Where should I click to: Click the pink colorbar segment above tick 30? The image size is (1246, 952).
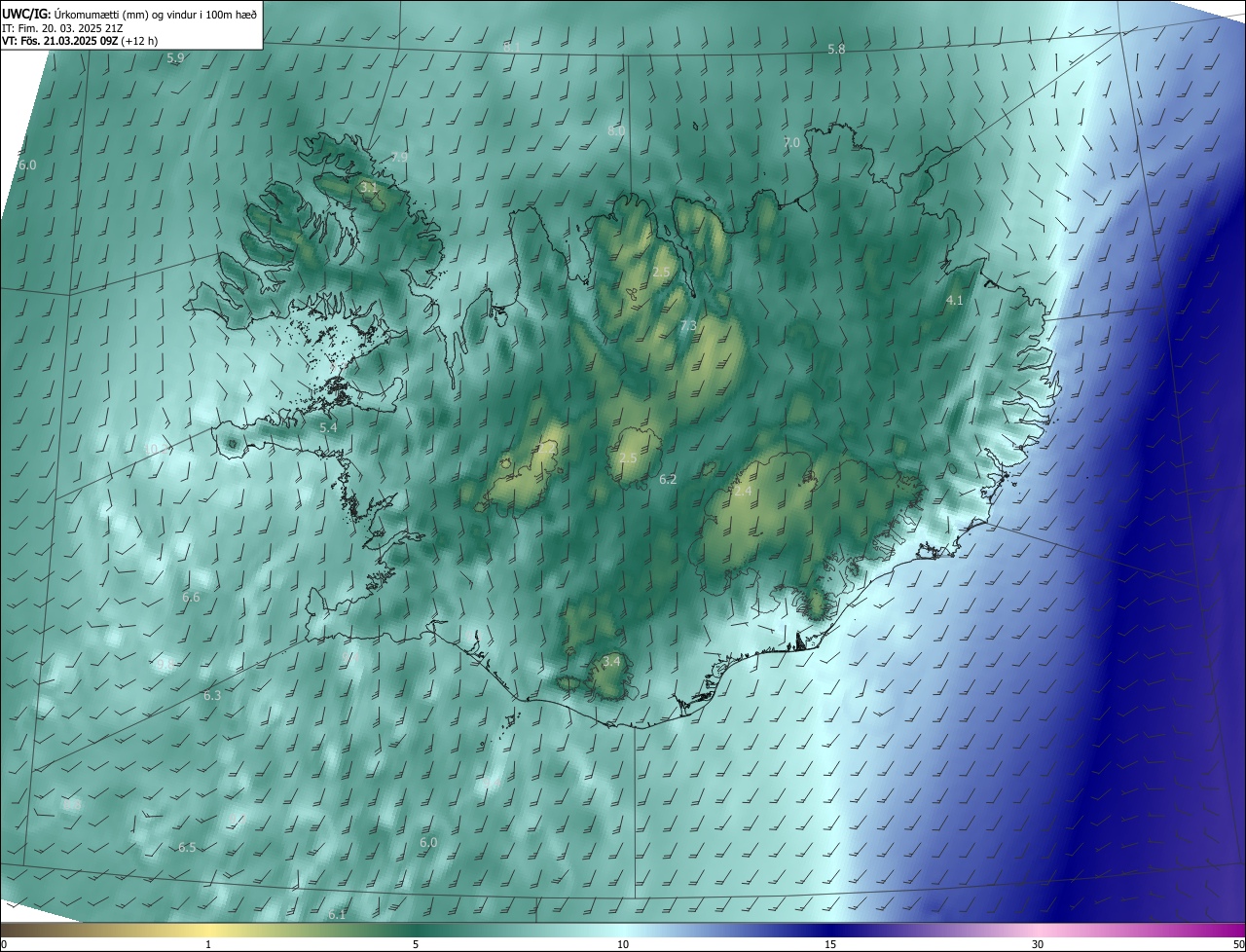coord(1038,931)
